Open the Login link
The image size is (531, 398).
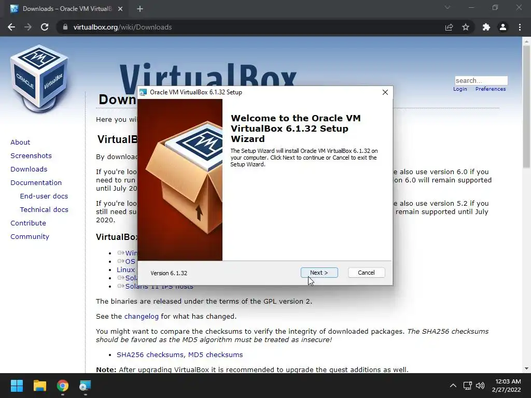pos(460,89)
